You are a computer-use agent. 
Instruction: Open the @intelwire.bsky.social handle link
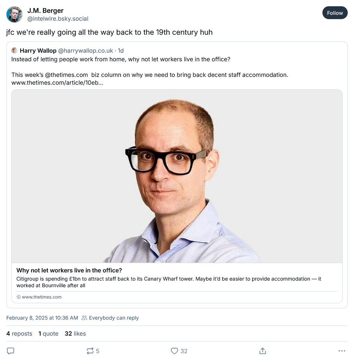pyautogui.click(x=58, y=19)
